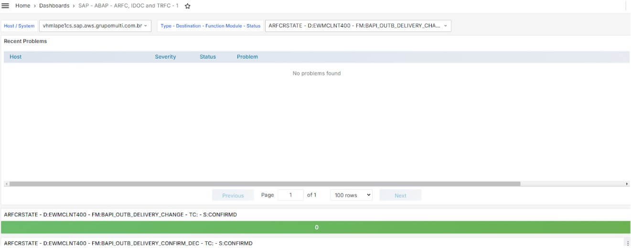
Task: Click the Previous page button
Action: point(233,195)
